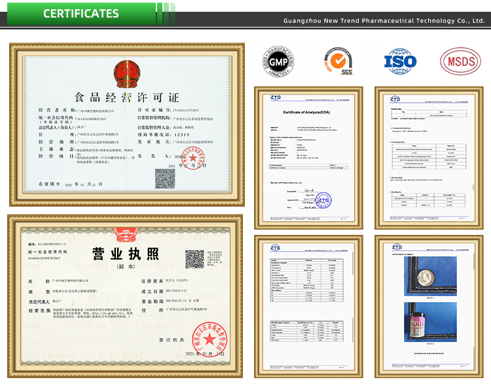
Task: Click the complaint phone number 12315
Action: pyautogui.click(x=182, y=135)
